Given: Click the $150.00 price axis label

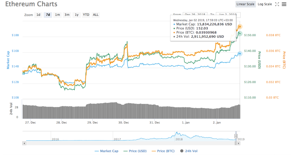Looking at the screenshot, I should click(250, 35).
